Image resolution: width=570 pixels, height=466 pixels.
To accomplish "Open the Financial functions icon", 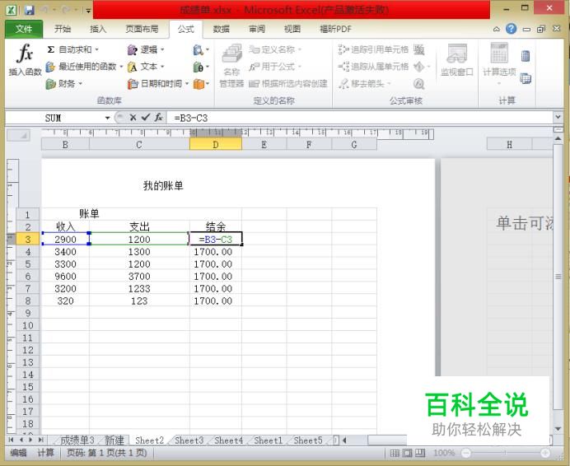I will click(x=50, y=84).
